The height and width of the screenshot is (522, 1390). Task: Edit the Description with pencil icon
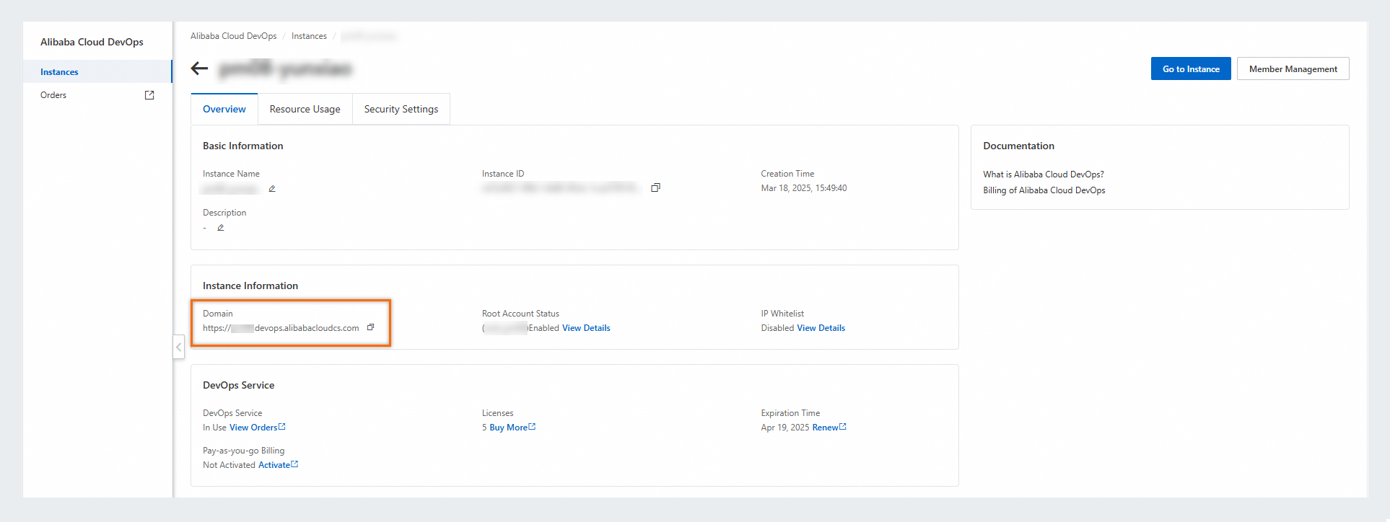pyautogui.click(x=221, y=228)
